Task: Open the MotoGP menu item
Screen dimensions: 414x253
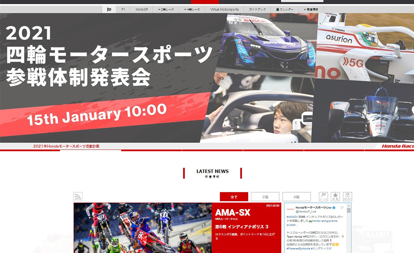Action: coord(142,9)
